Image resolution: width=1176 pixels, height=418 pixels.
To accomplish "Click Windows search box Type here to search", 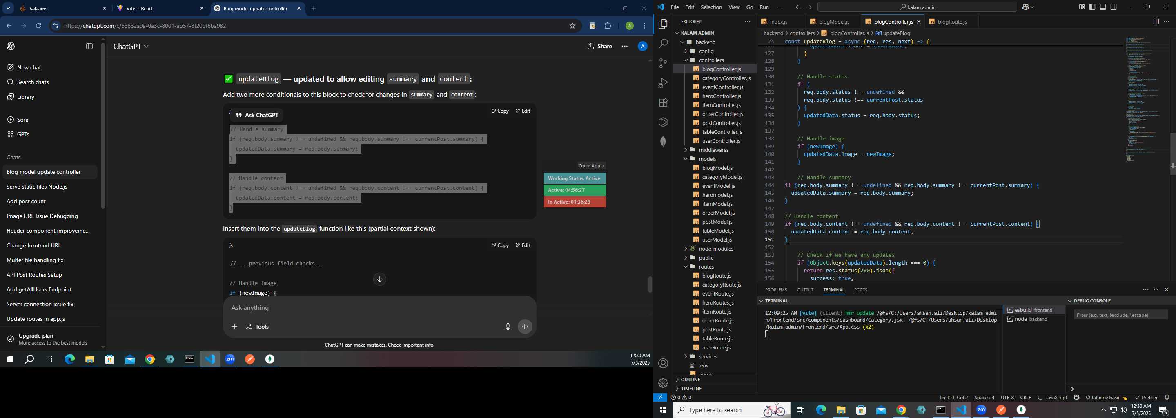I will tap(731, 410).
